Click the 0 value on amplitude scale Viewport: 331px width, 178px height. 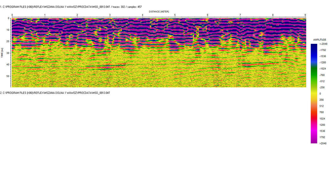coord(320,94)
